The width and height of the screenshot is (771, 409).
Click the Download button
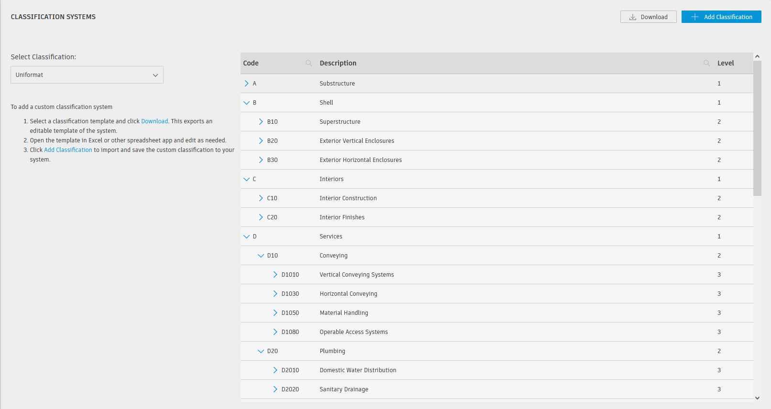click(x=648, y=17)
